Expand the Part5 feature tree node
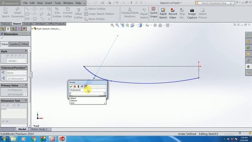Viewport: 252px width, 142px height. (32, 29)
